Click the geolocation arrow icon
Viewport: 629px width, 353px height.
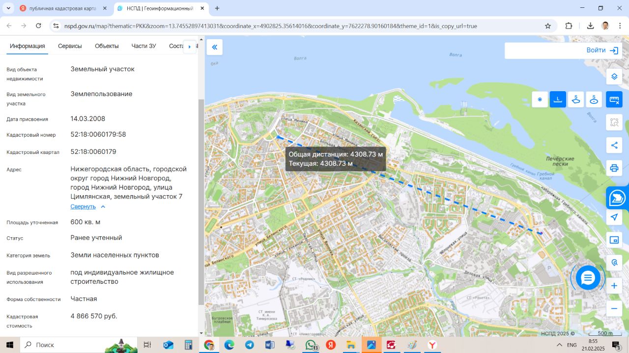[614, 217]
